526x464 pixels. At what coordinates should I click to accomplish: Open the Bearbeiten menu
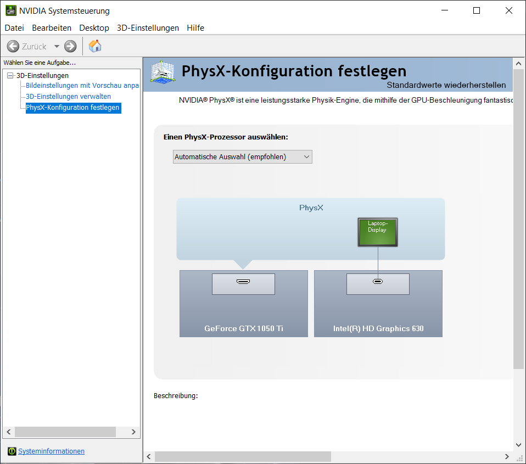point(52,28)
